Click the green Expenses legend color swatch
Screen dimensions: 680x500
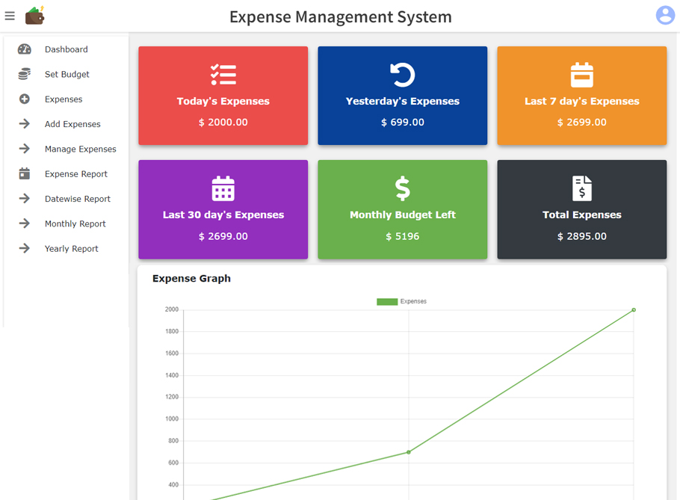pyautogui.click(x=386, y=302)
